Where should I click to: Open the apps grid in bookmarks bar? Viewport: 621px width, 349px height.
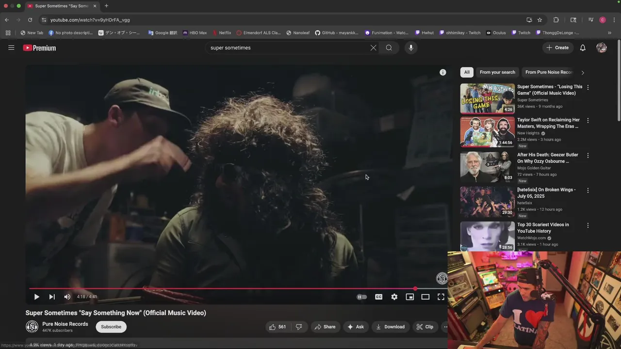coord(8,33)
